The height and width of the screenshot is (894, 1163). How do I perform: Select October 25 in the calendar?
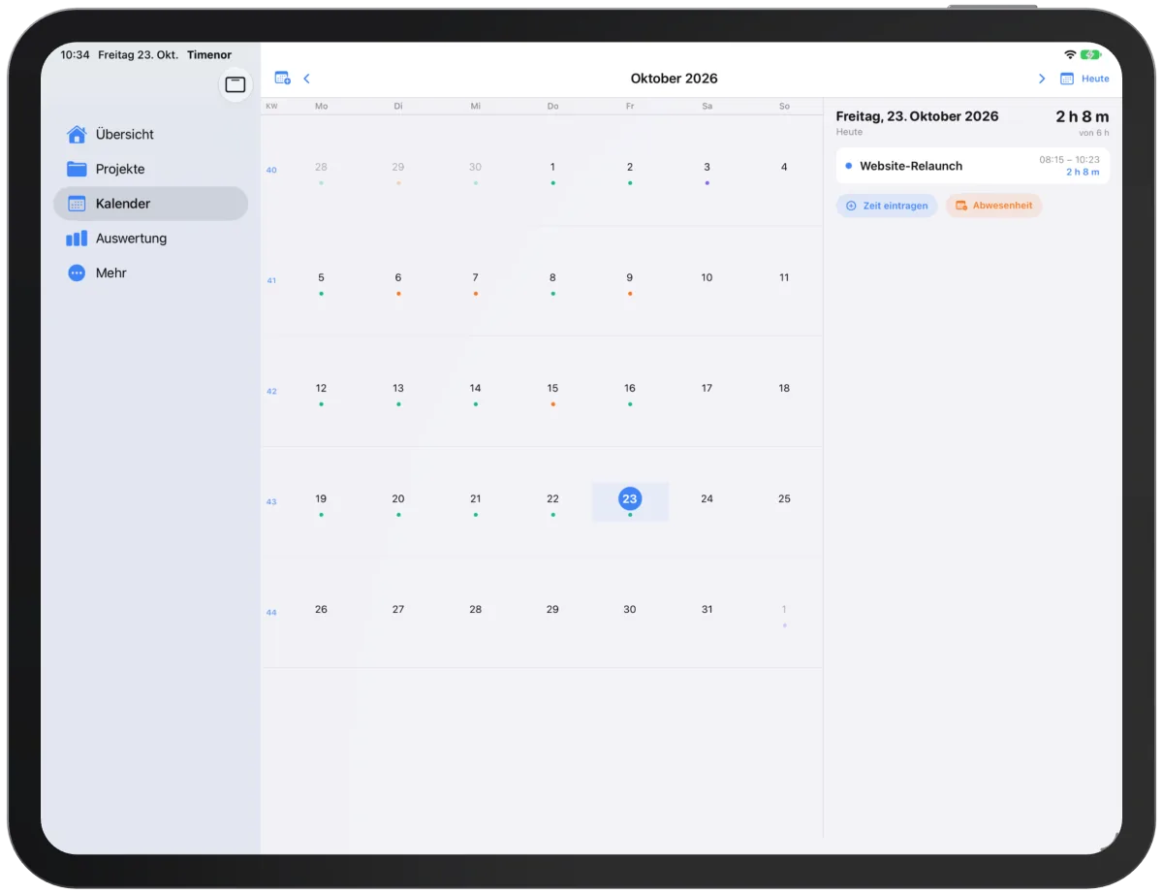point(784,498)
